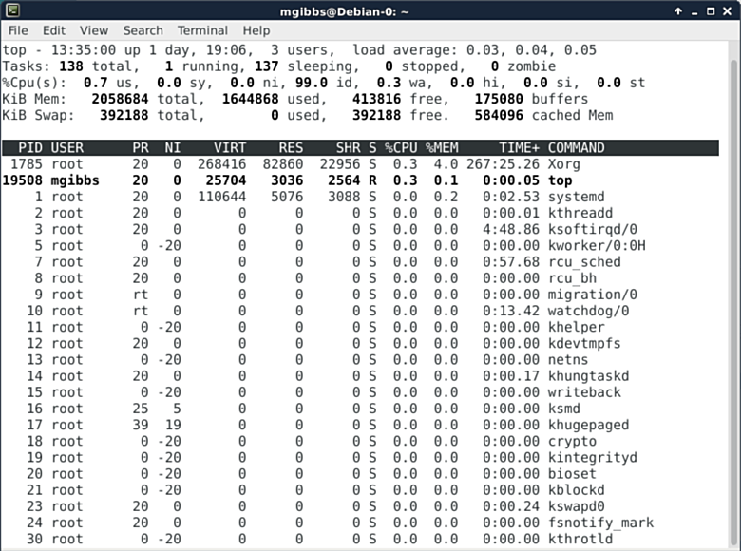Open the Search menu
Image resolution: width=741 pixels, height=551 pixels.
tap(142, 30)
